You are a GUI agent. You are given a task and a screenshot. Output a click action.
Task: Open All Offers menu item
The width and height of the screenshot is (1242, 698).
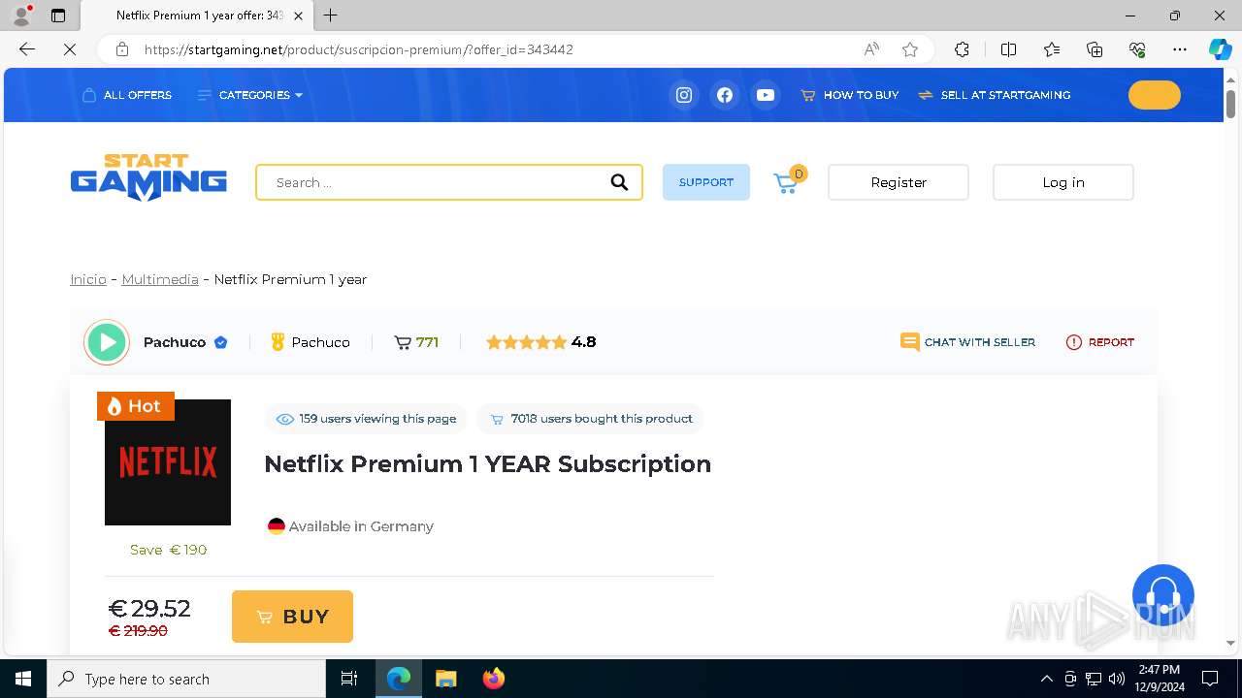127,95
